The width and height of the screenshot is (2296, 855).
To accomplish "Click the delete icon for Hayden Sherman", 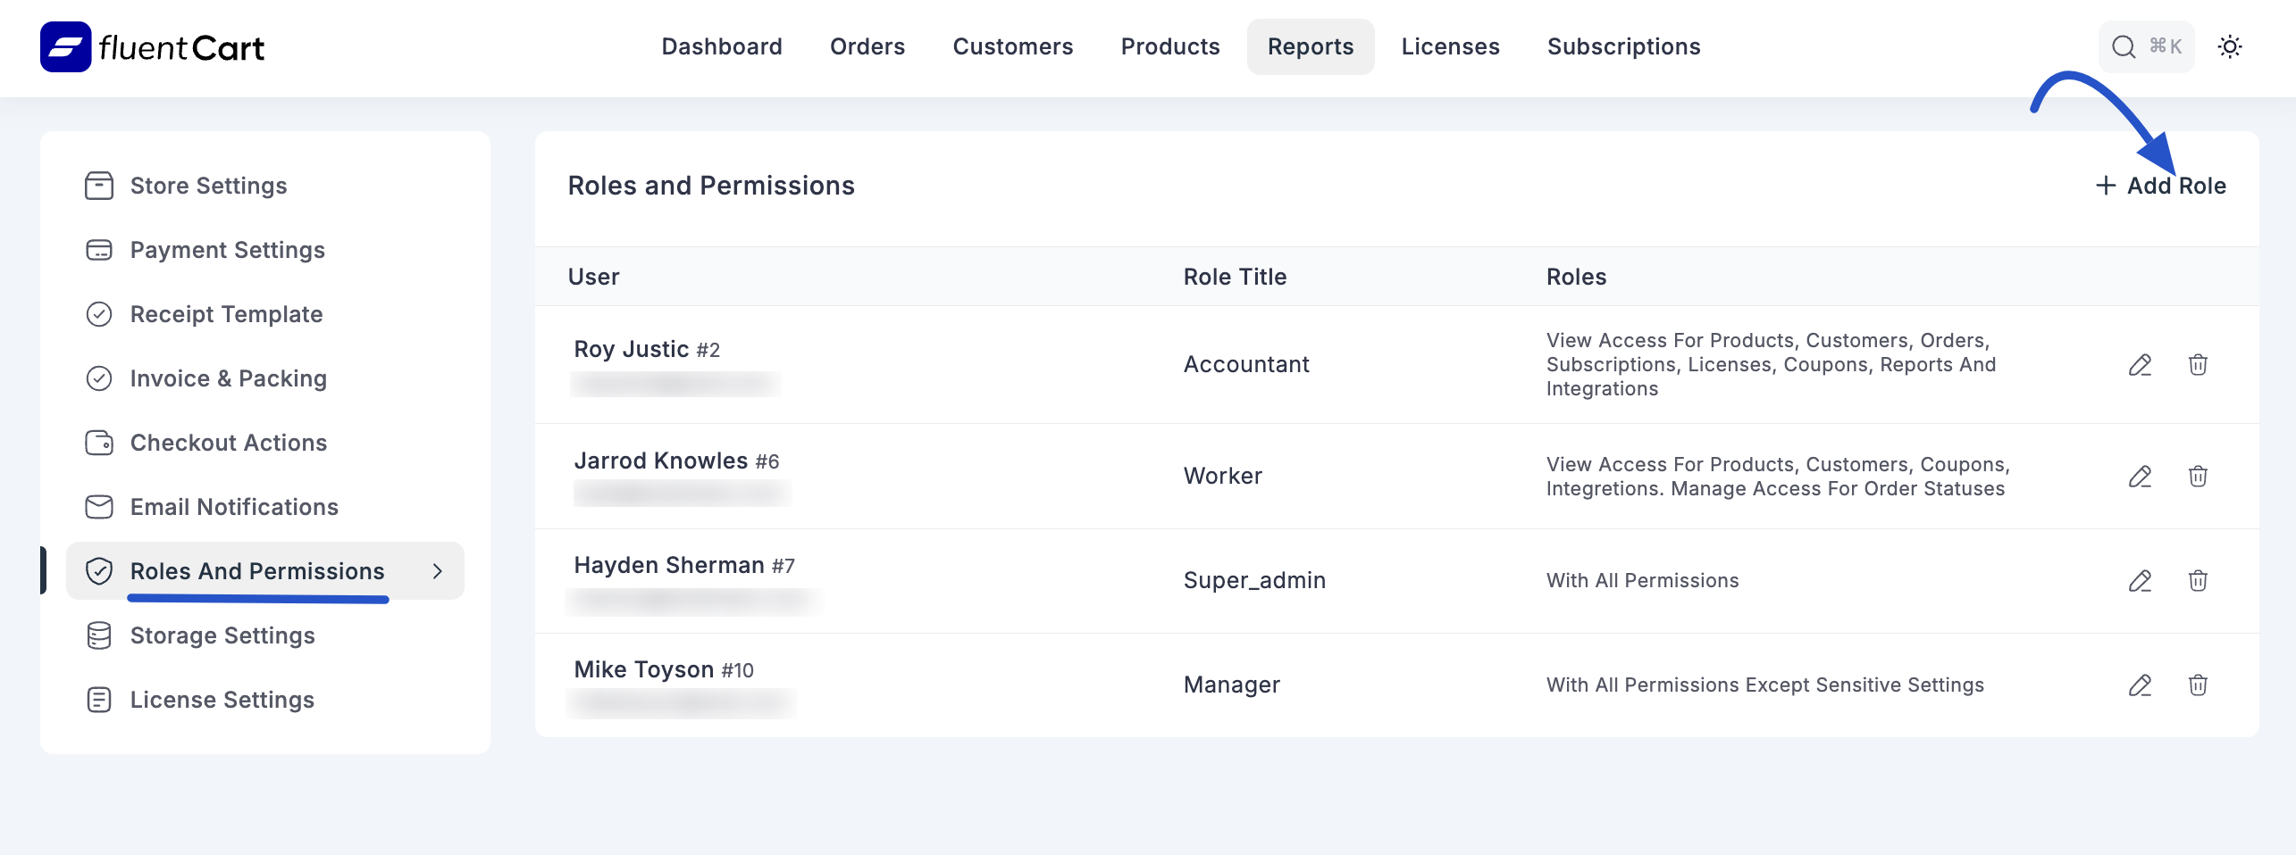I will pyautogui.click(x=2200, y=581).
